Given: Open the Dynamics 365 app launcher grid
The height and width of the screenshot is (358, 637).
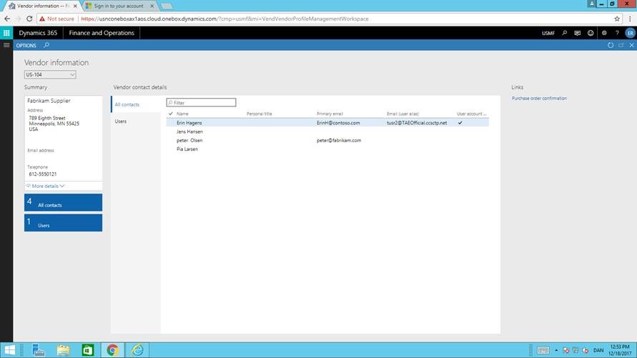Looking at the screenshot, I should coord(6,33).
